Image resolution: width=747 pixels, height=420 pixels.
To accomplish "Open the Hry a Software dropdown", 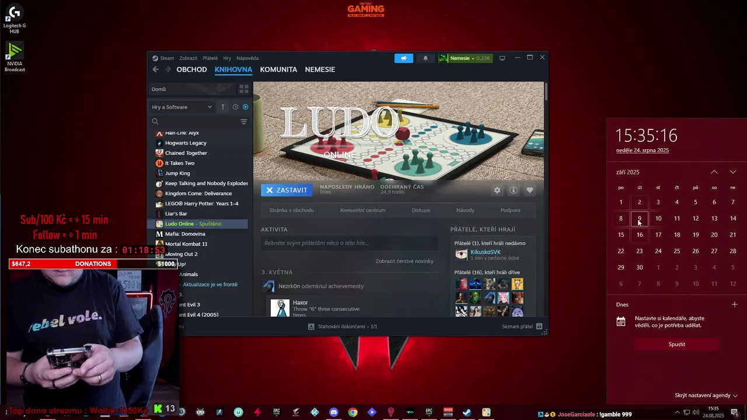I will click(x=181, y=107).
